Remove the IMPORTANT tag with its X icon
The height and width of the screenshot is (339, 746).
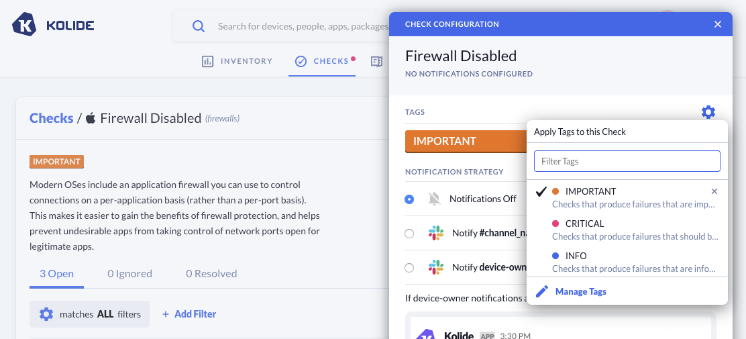pyautogui.click(x=714, y=191)
